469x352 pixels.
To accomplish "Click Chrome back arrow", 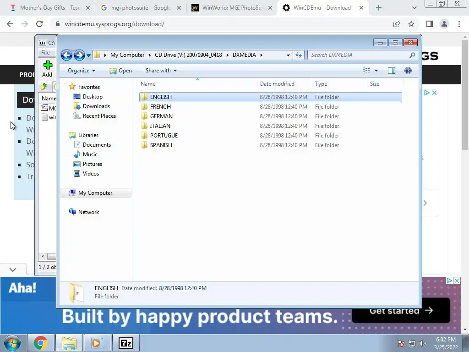I will (x=10, y=24).
